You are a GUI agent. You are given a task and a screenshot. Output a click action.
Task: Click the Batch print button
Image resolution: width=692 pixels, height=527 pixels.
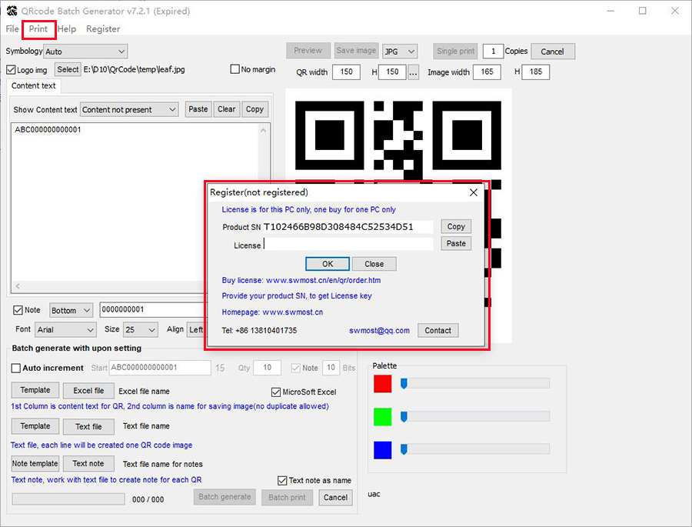[x=287, y=498]
